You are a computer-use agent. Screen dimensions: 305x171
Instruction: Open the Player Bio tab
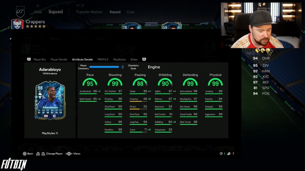39,60
